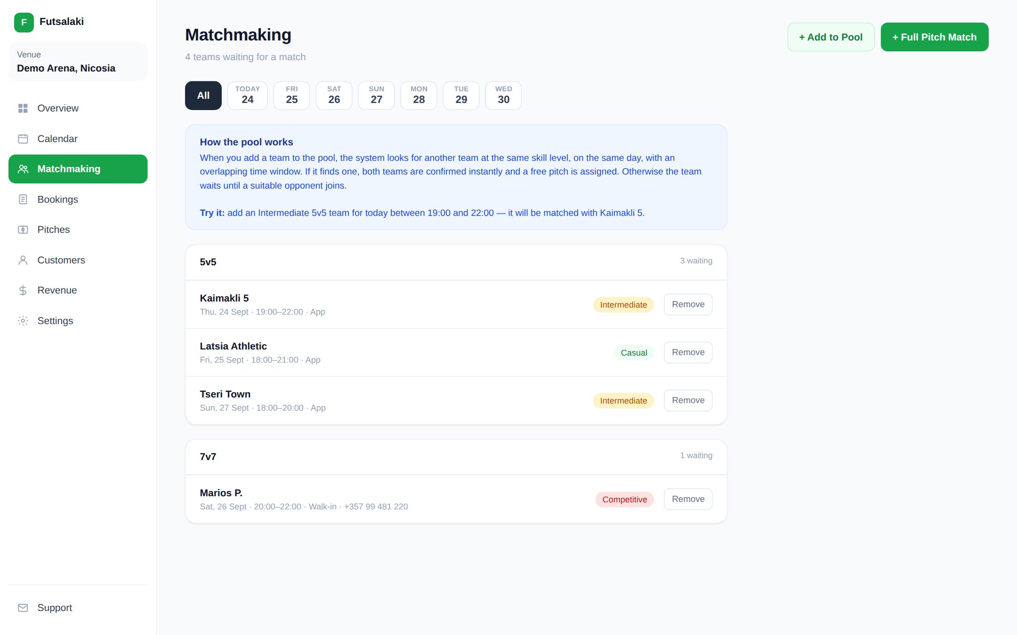1017x635 pixels.
Task: Open Customers via the person icon
Action: tap(23, 260)
